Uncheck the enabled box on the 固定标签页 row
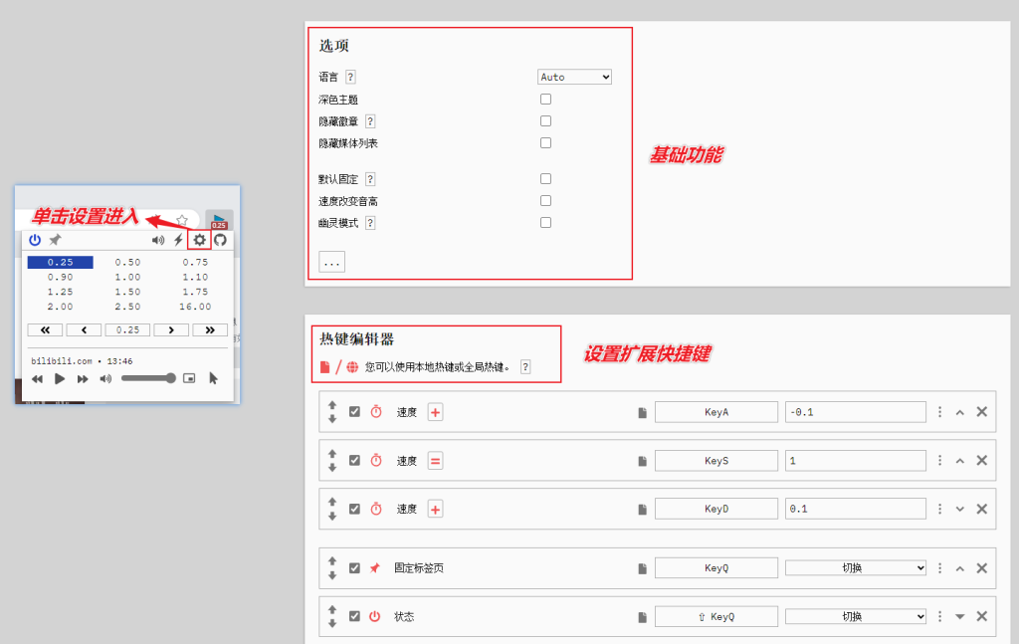 [354, 568]
